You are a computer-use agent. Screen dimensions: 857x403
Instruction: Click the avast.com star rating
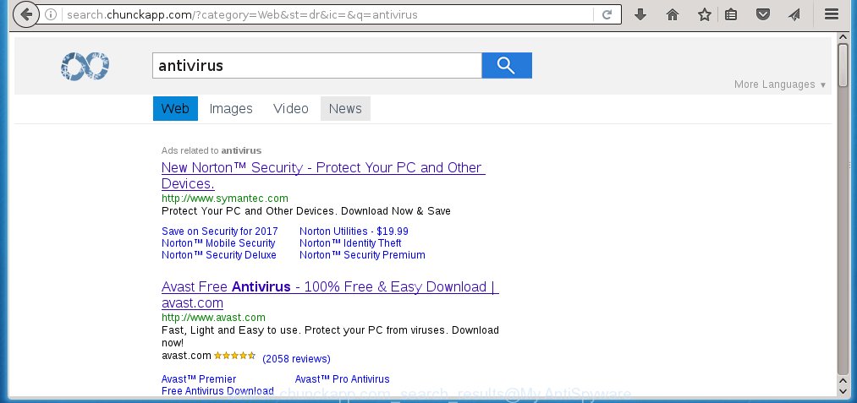(234, 356)
